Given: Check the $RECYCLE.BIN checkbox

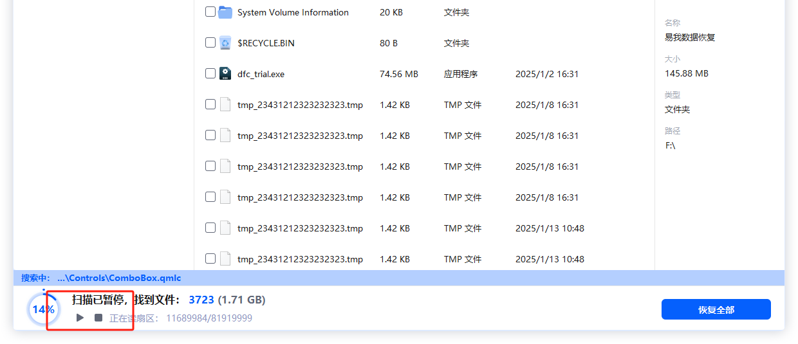Looking at the screenshot, I should coord(210,42).
